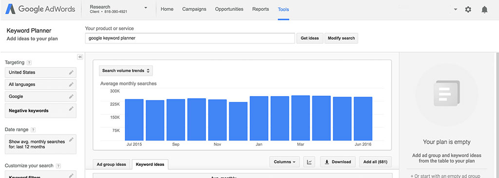Click the Keyword Planner heading
Image resolution: width=499 pixels, height=178 pixels.
click(x=29, y=31)
